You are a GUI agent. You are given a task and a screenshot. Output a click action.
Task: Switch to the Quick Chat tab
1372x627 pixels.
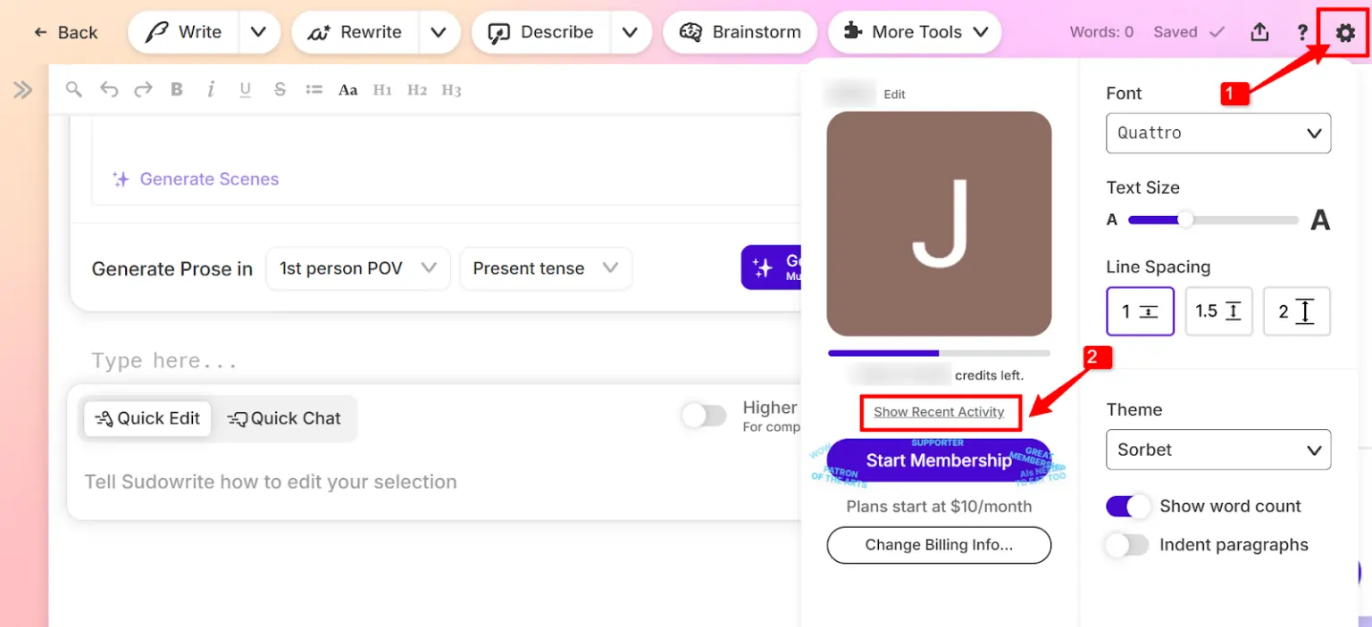284,417
